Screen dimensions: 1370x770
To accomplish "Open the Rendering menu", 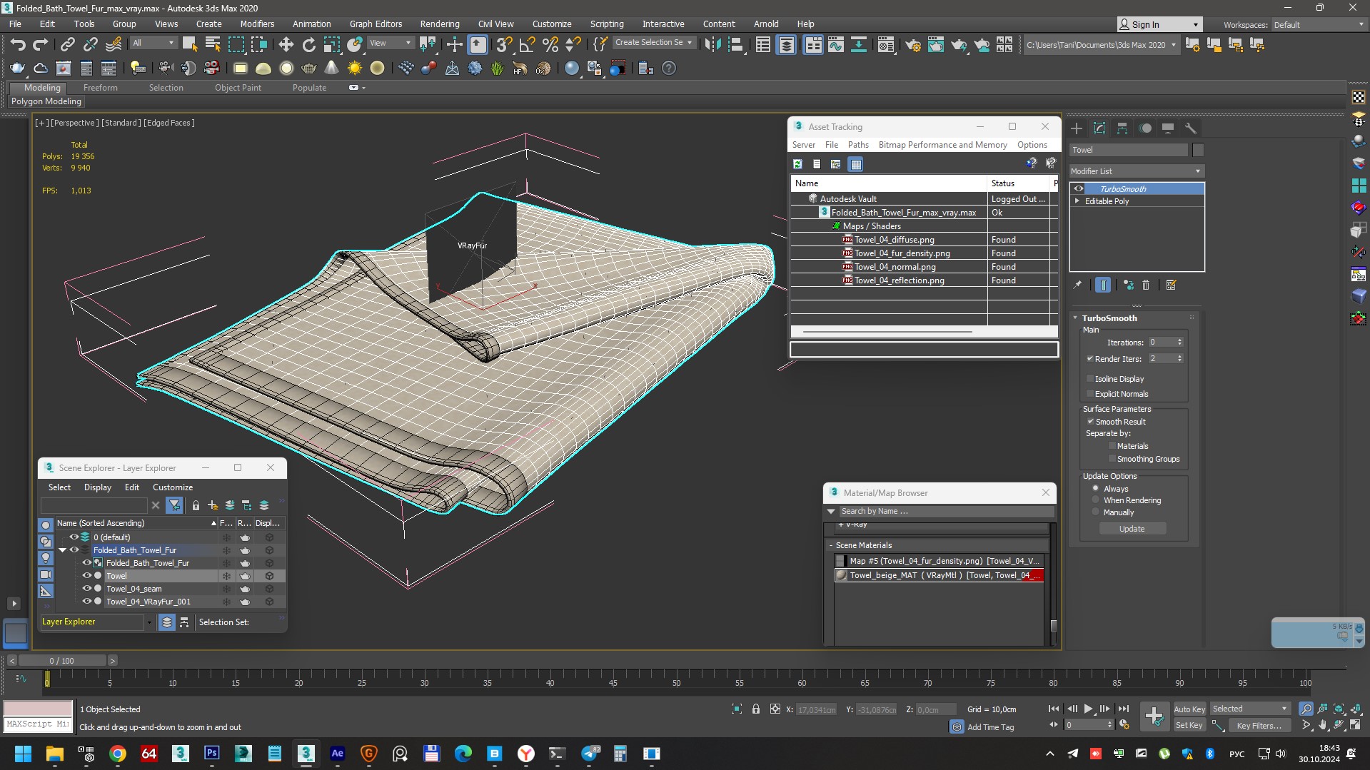I will [x=439, y=24].
